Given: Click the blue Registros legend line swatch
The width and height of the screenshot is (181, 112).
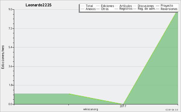Looking at the screenshot, I should click(116, 9).
